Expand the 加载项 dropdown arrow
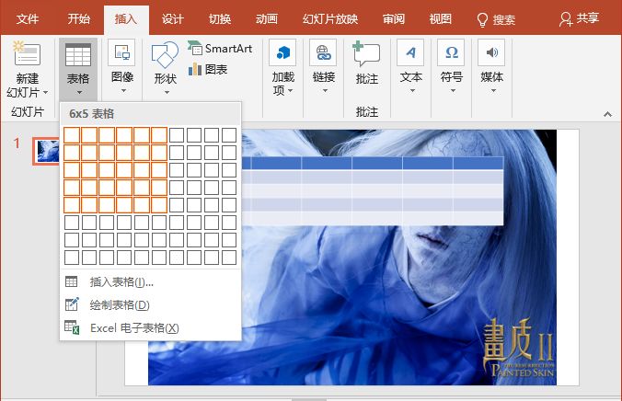622x401 pixels. pos(291,91)
